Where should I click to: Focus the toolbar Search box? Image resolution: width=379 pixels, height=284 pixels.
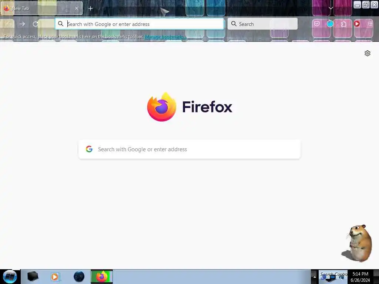(262, 24)
